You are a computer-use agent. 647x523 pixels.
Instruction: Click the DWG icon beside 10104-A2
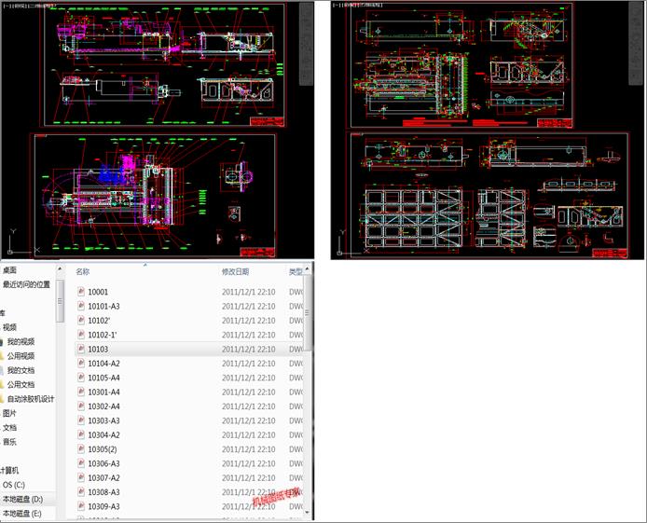tap(81, 363)
